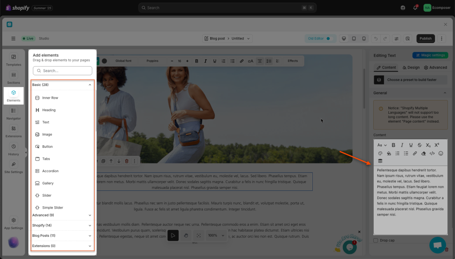This screenshot has height=259, width=455.
Task: Open the Blog post Untitled dropdown
Action: [x=227, y=39]
